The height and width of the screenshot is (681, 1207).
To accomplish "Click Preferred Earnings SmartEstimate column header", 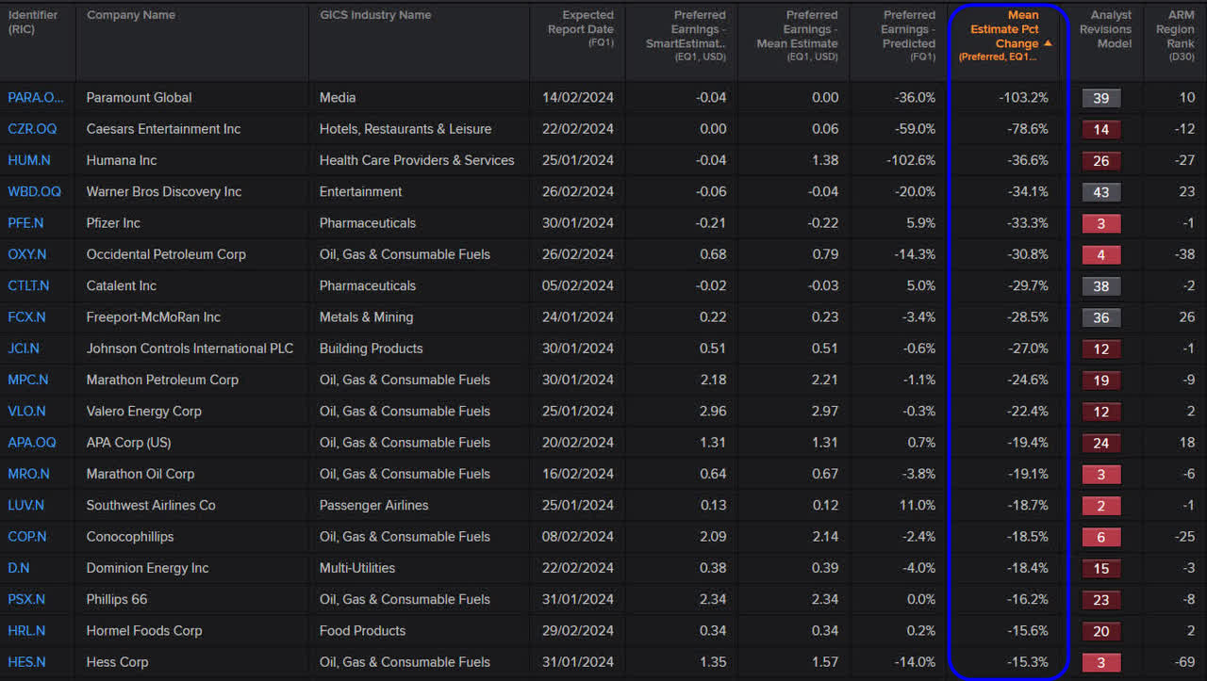I will 686,36.
